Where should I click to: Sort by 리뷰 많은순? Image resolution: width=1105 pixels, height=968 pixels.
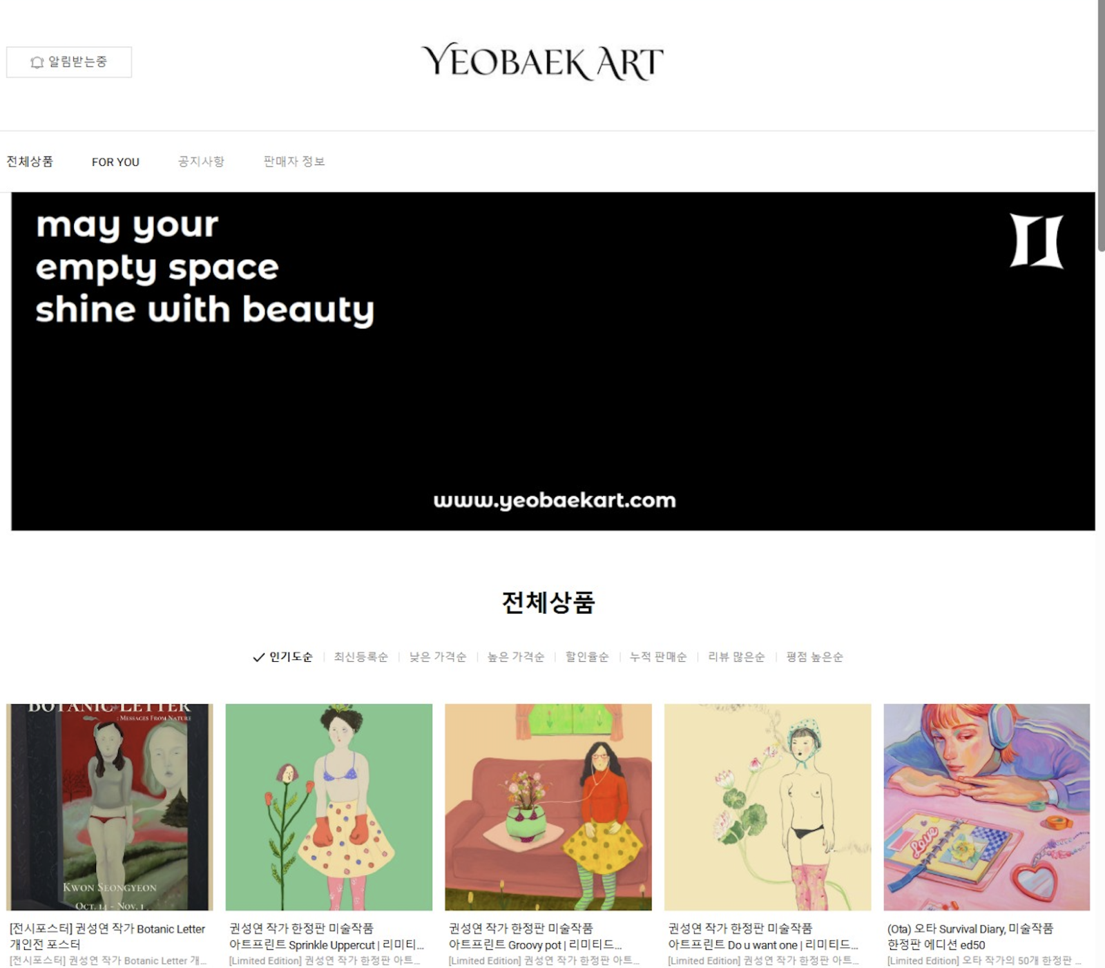736,656
